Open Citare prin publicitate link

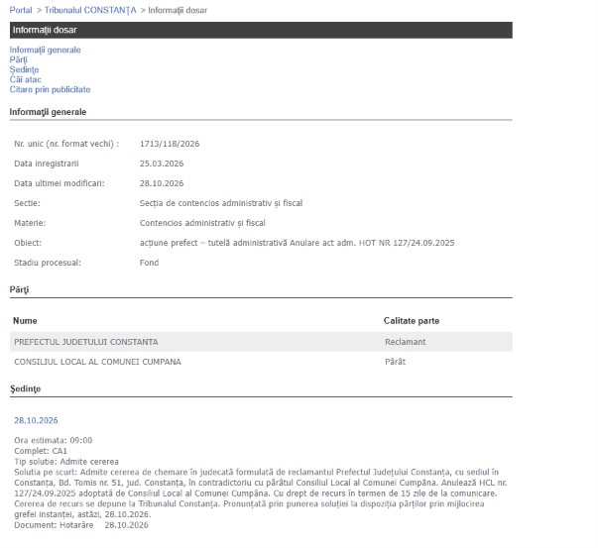click(50, 89)
